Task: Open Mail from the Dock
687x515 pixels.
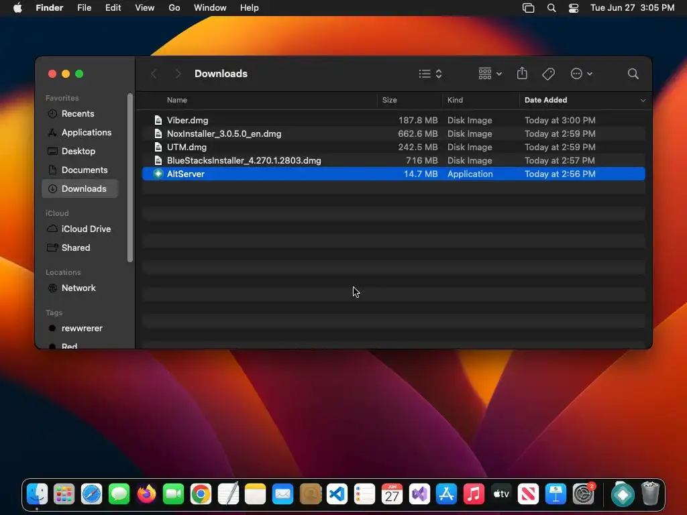Action: point(283,494)
